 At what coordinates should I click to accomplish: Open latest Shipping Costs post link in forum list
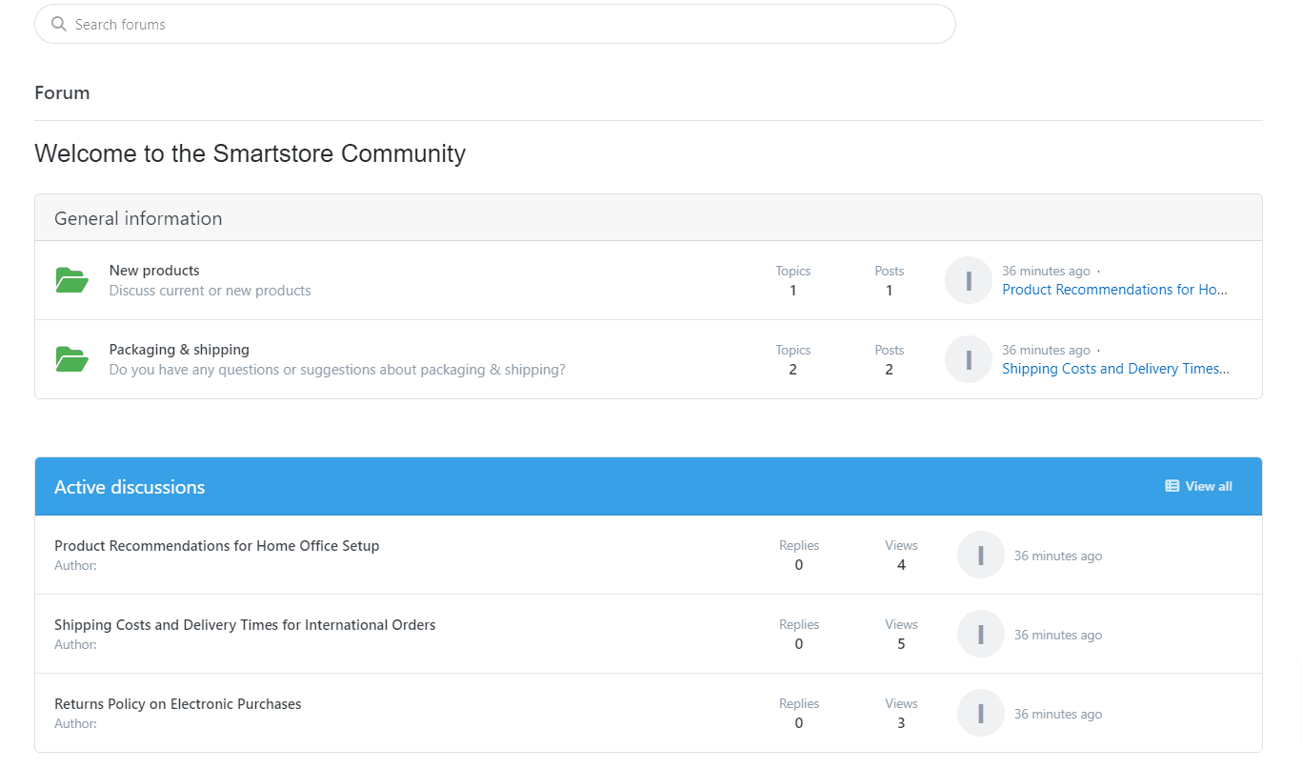[x=1114, y=369]
